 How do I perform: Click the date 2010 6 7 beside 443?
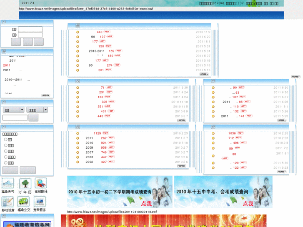(x=181, y=116)
